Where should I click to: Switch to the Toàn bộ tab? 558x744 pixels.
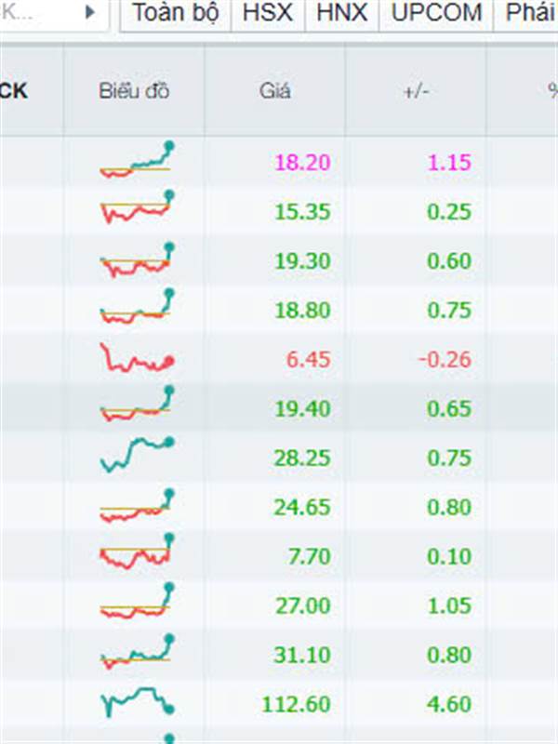tap(176, 12)
